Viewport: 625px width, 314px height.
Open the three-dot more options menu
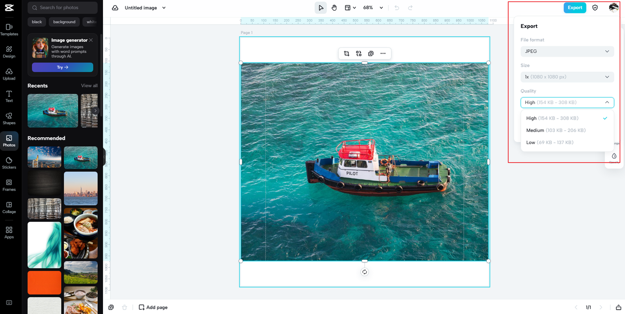point(383,53)
